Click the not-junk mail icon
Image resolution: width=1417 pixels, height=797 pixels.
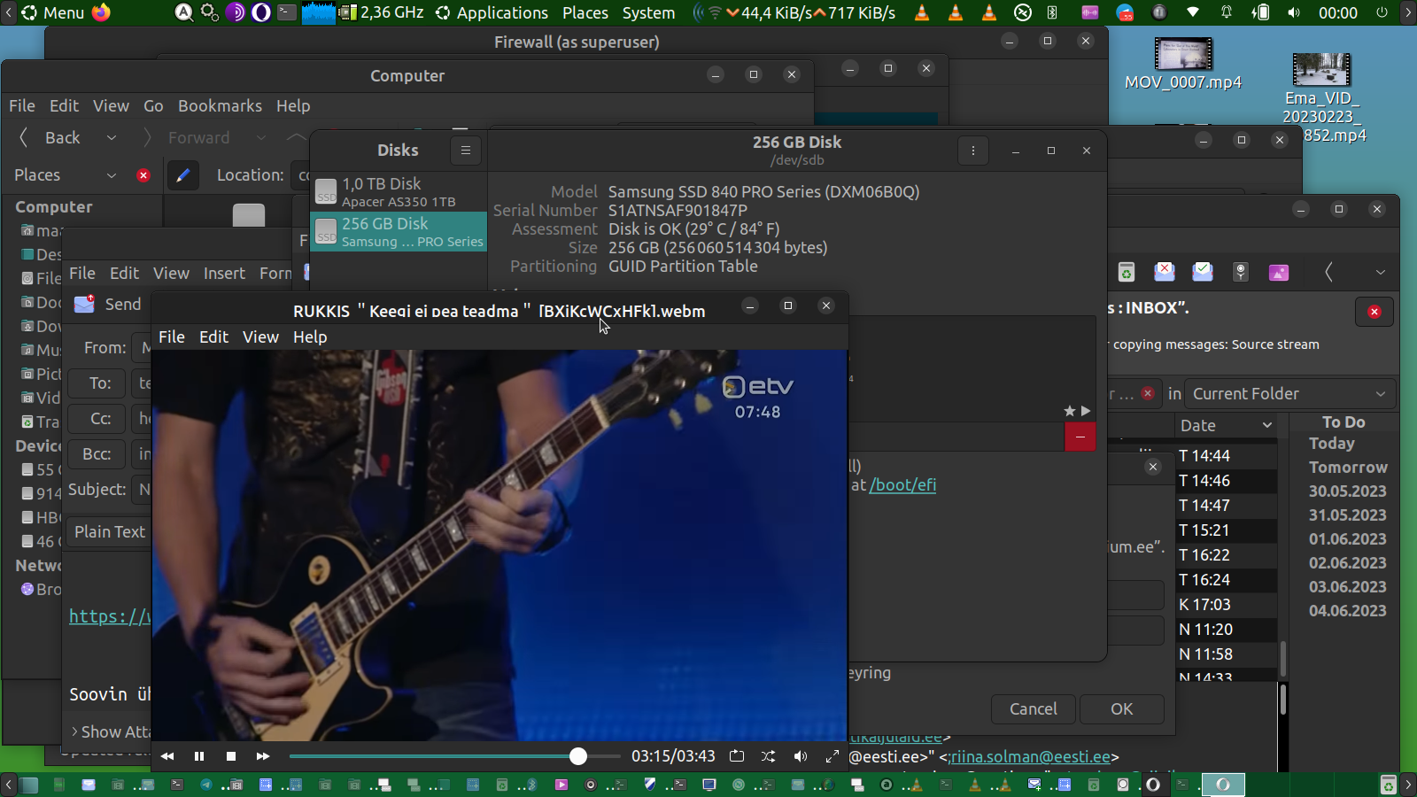click(x=1203, y=272)
